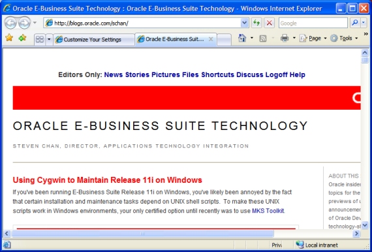Click the Quick Tabs grid icon

[40, 39]
